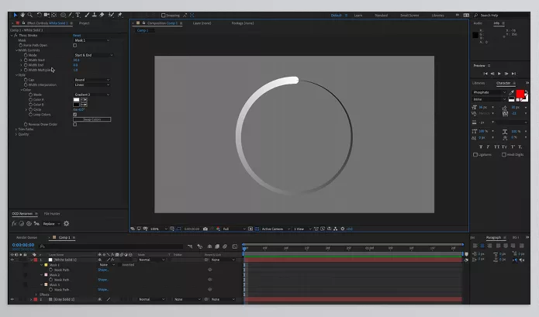The width and height of the screenshot is (539, 317).
Task: Open the Cap dropdown set to Round
Action: tap(91, 80)
